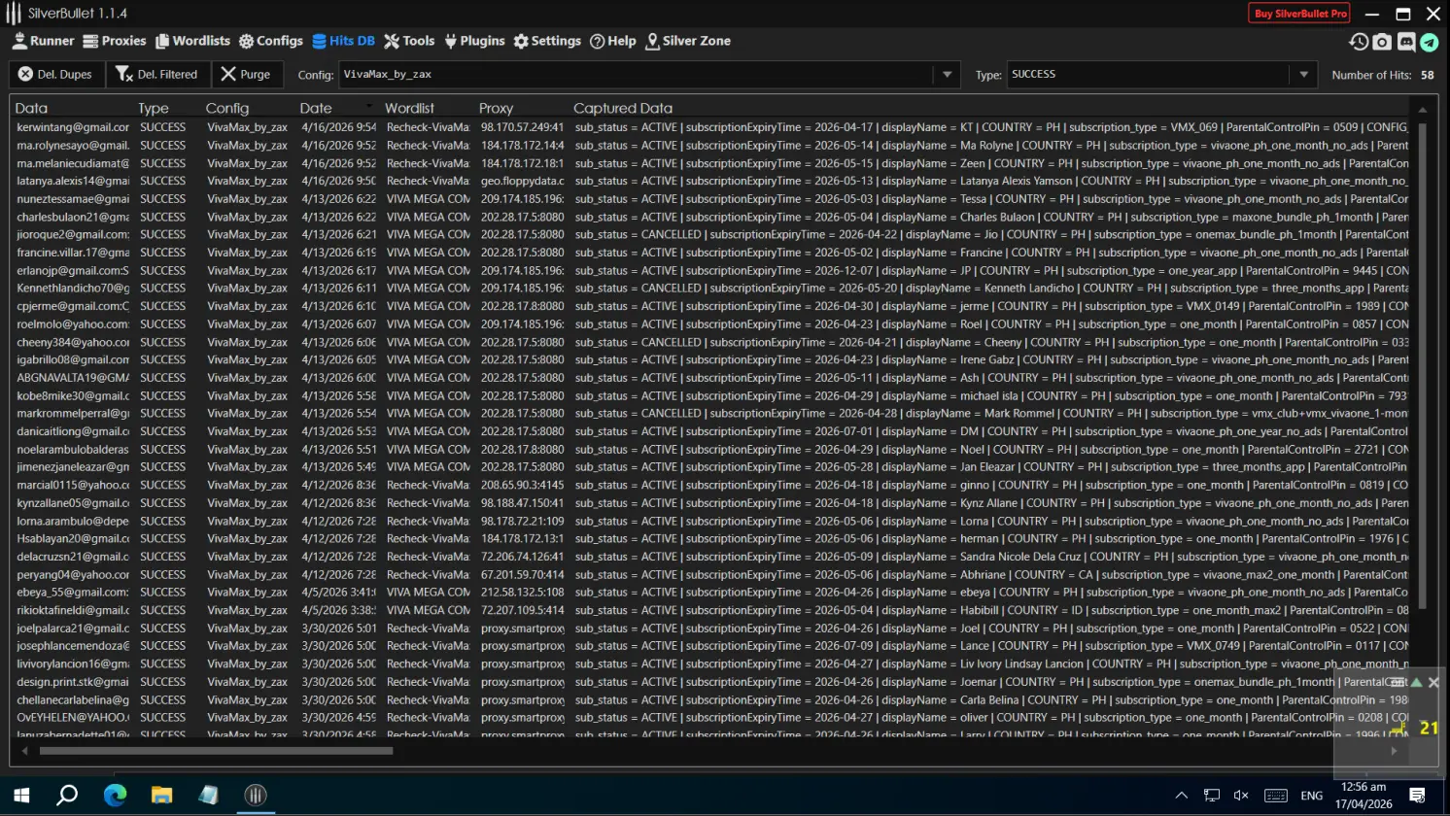Click the history clock icon
Image resolution: width=1450 pixels, height=816 pixels.
coord(1359,42)
